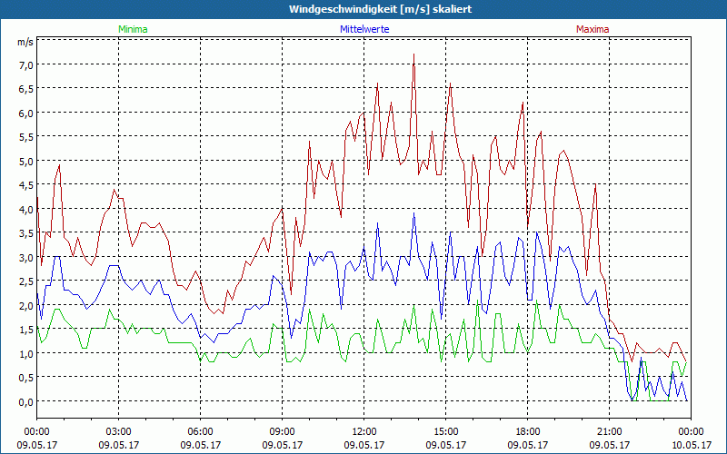The height and width of the screenshot is (454, 727).
Task: Select the blue Mittelwerte legend label
Action: [x=364, y=29]
